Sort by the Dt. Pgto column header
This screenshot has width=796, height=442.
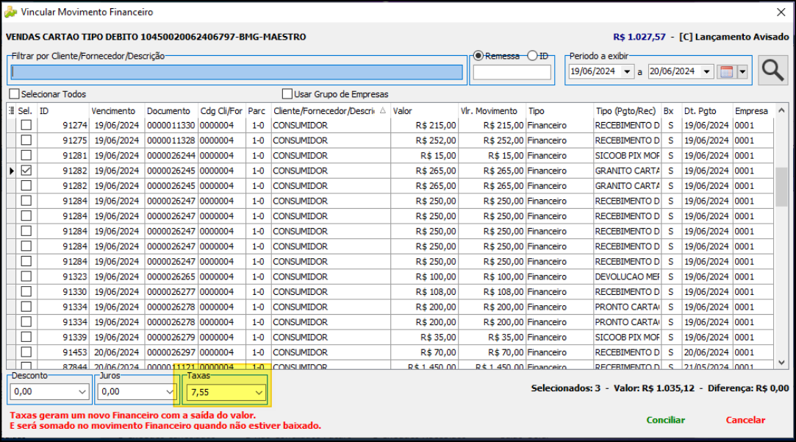pos(706,111)
